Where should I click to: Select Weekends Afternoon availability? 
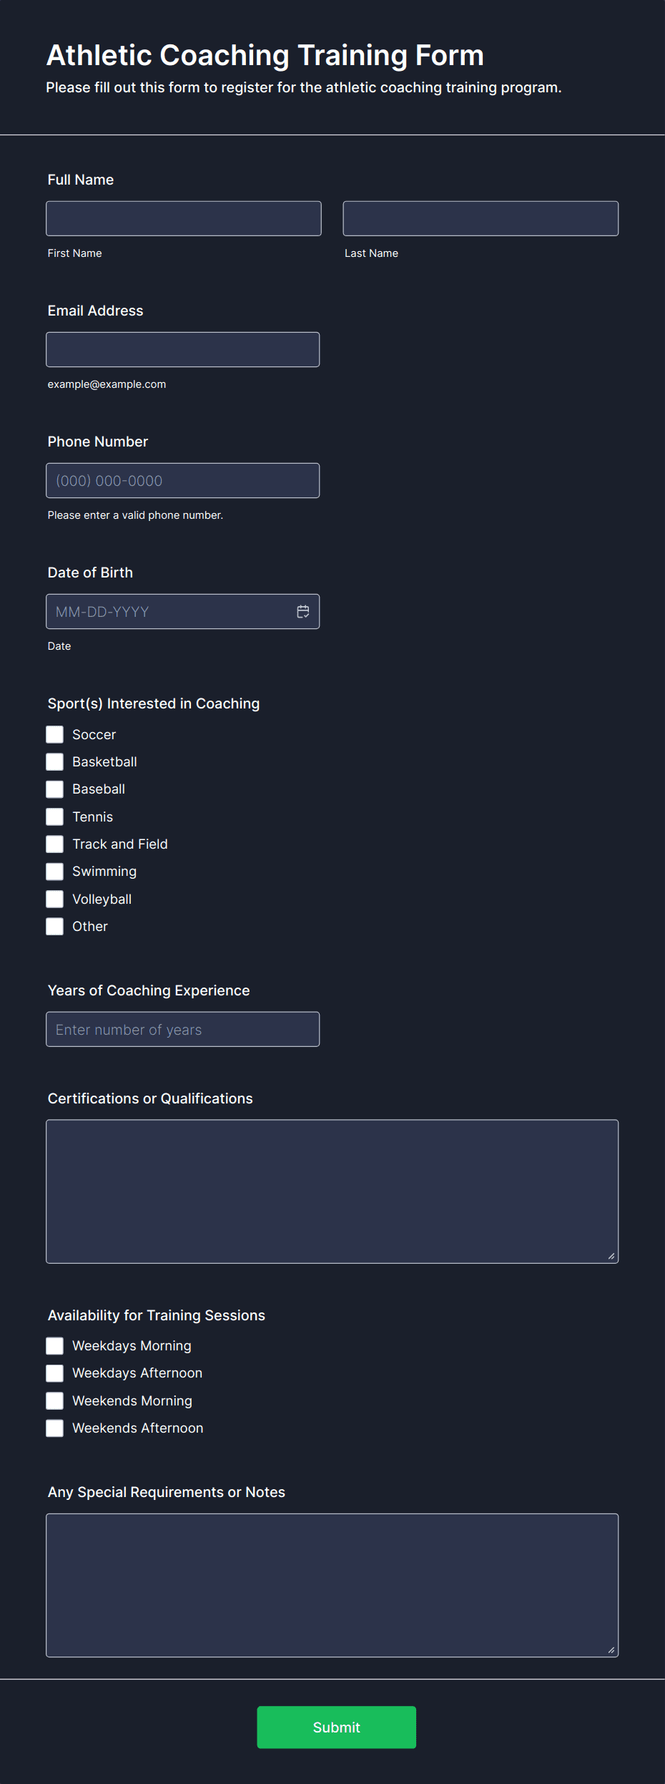[x=54, y=1428]
